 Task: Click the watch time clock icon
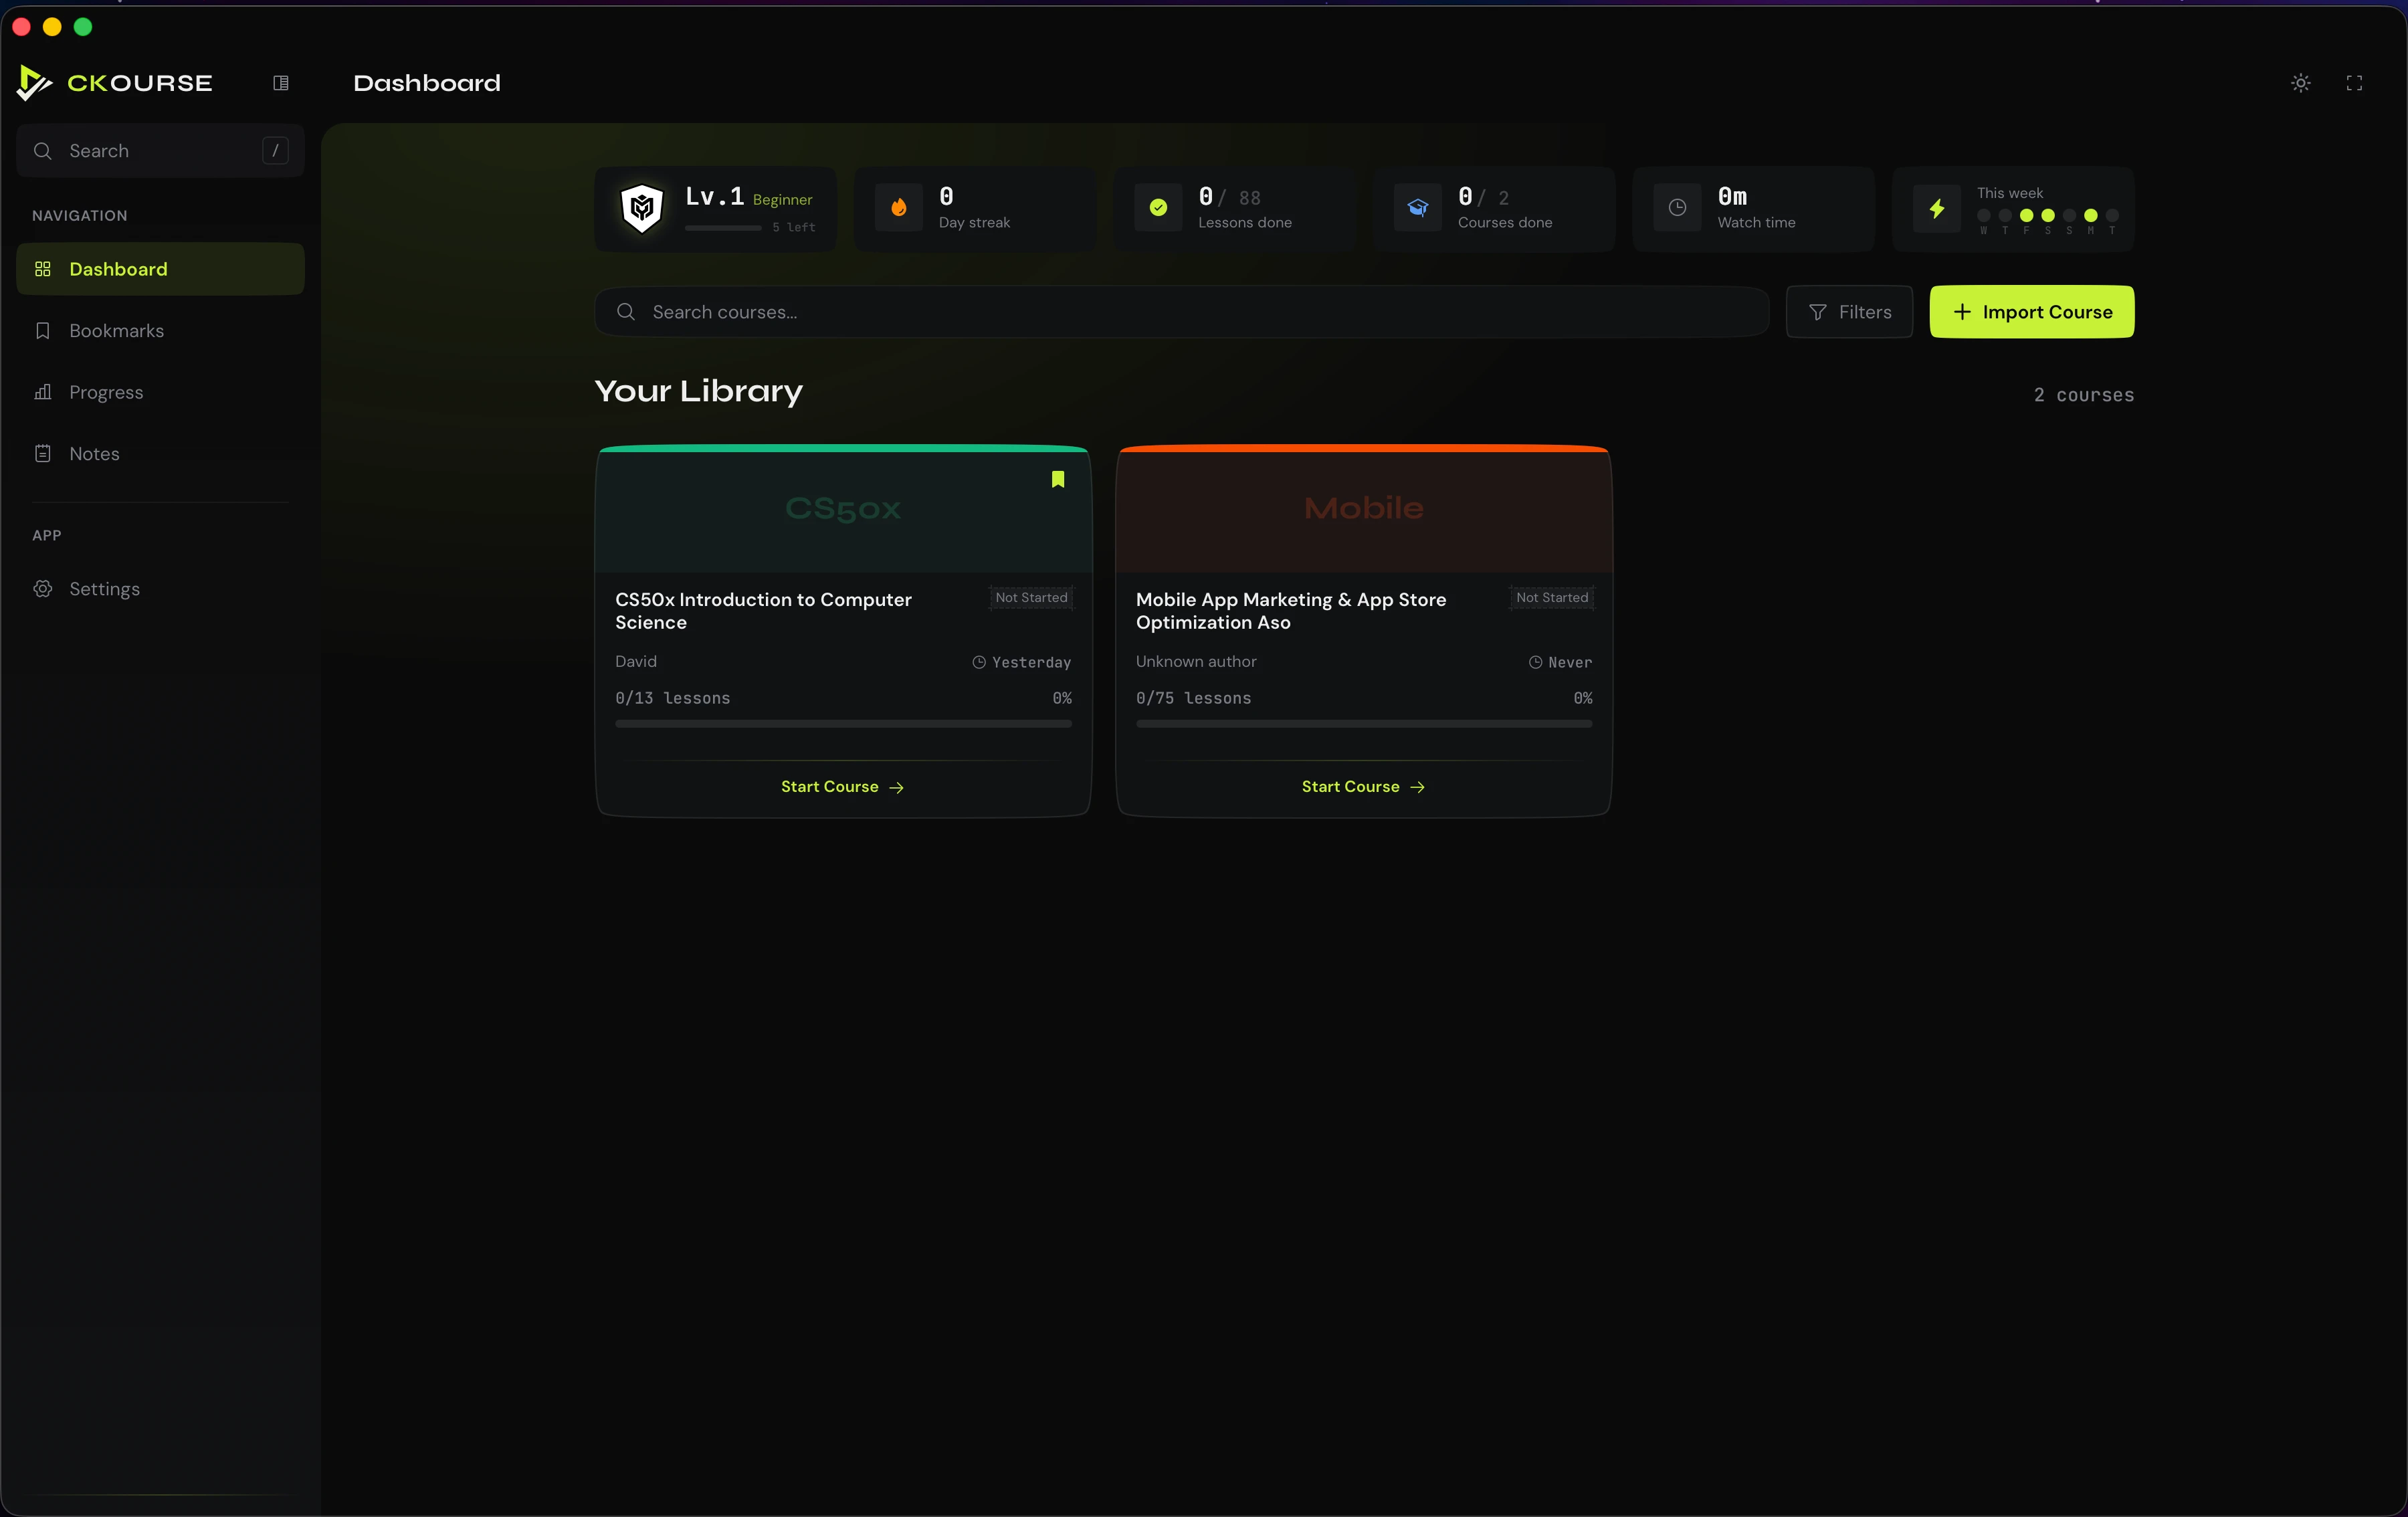1677,208
